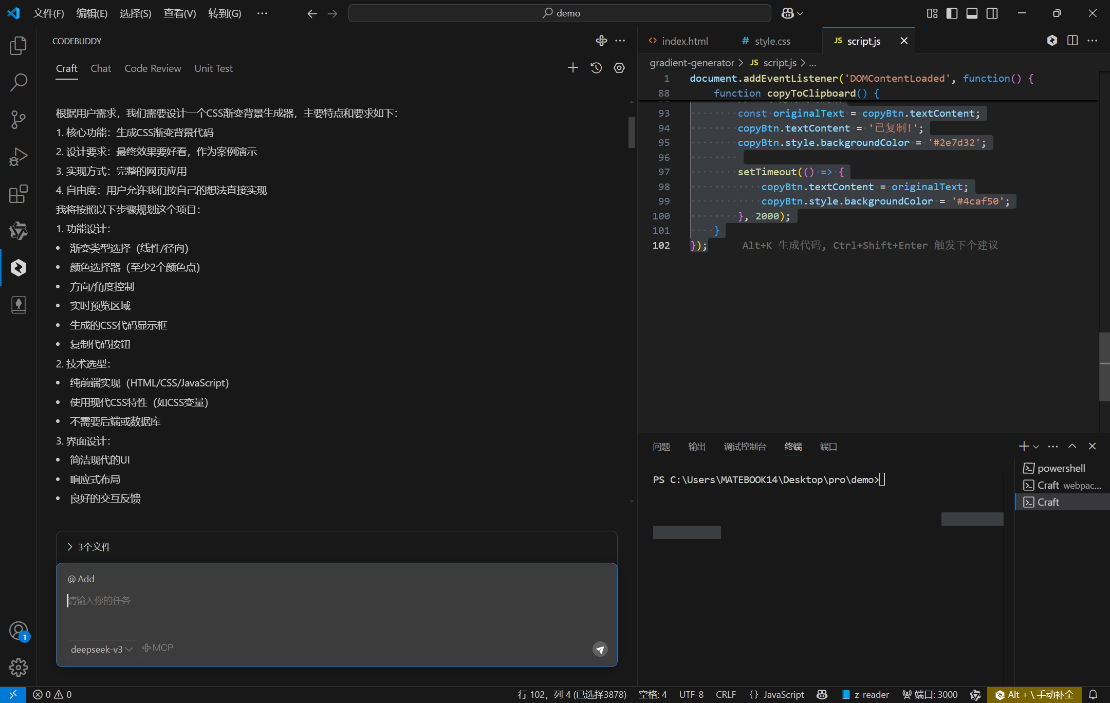The height and width of the screenshot is (703, 1110).
Task: Open the style.css editor tab
Action: pyautogui.click(x=772, y=41)
